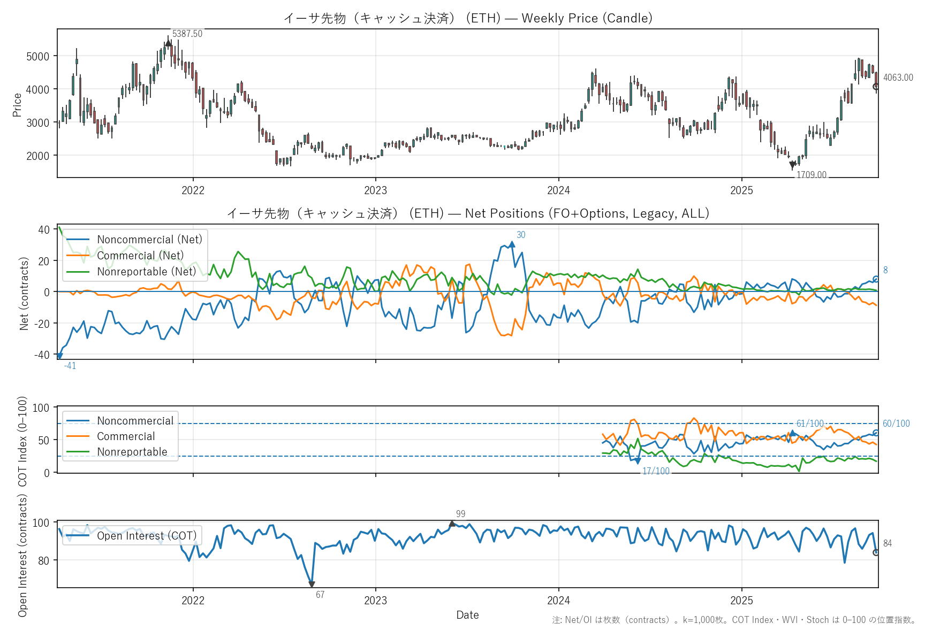
Task: Click the Commercial entry in the COT Index legend
Action: pos(126,436)
